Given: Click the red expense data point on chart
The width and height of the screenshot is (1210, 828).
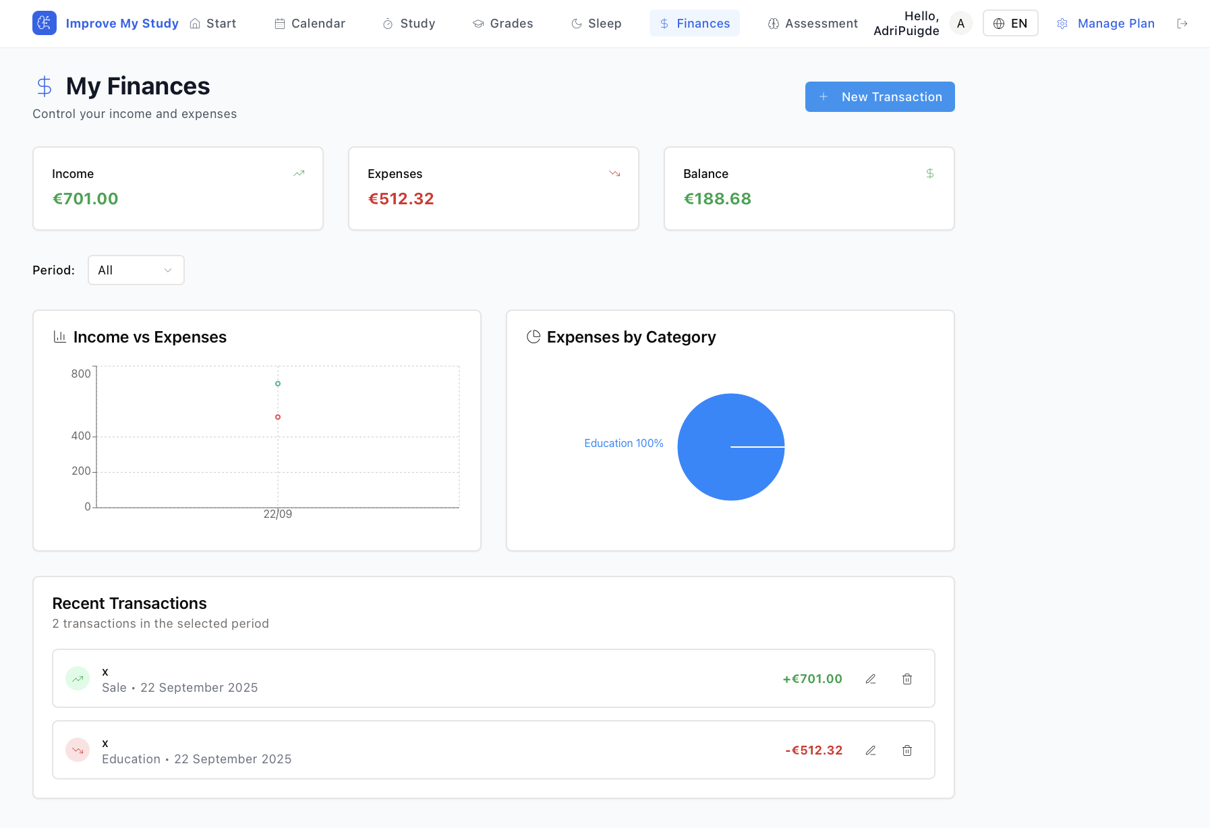Looking at the screenshot, I should pos(278,417).
